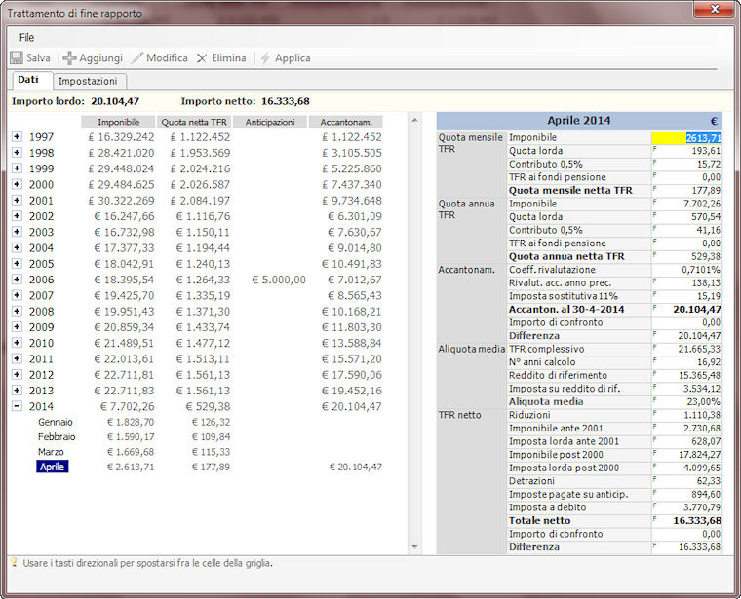Expand the 2011 year row

(x=17, y=358)
